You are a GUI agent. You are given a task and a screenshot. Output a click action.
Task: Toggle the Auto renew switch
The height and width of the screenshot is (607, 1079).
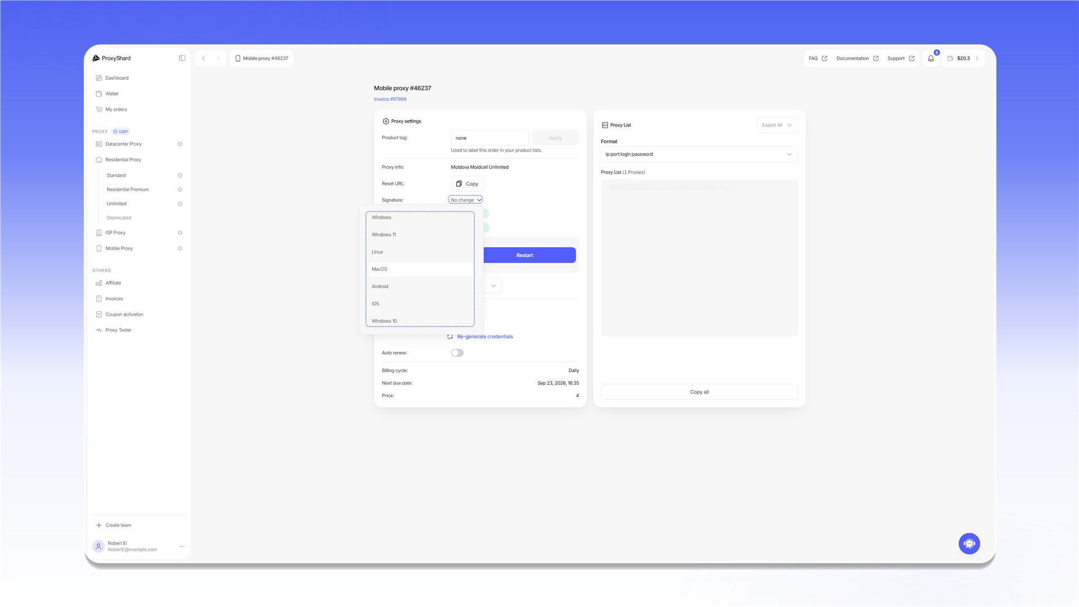tap(457, 353)
